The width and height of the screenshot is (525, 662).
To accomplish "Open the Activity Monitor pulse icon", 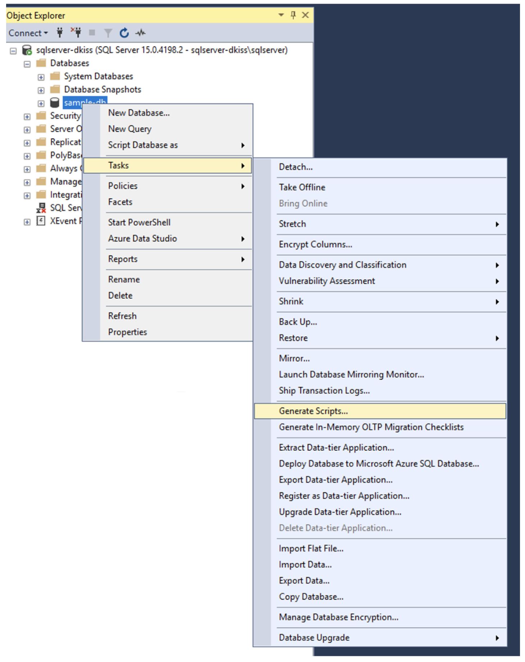I will [140, 33].
